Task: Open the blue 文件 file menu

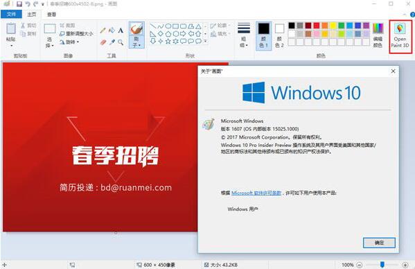Action: tap(11, 15)
